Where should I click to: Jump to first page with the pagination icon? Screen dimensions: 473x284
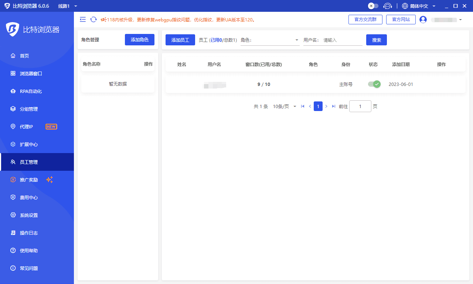[302, 106]
